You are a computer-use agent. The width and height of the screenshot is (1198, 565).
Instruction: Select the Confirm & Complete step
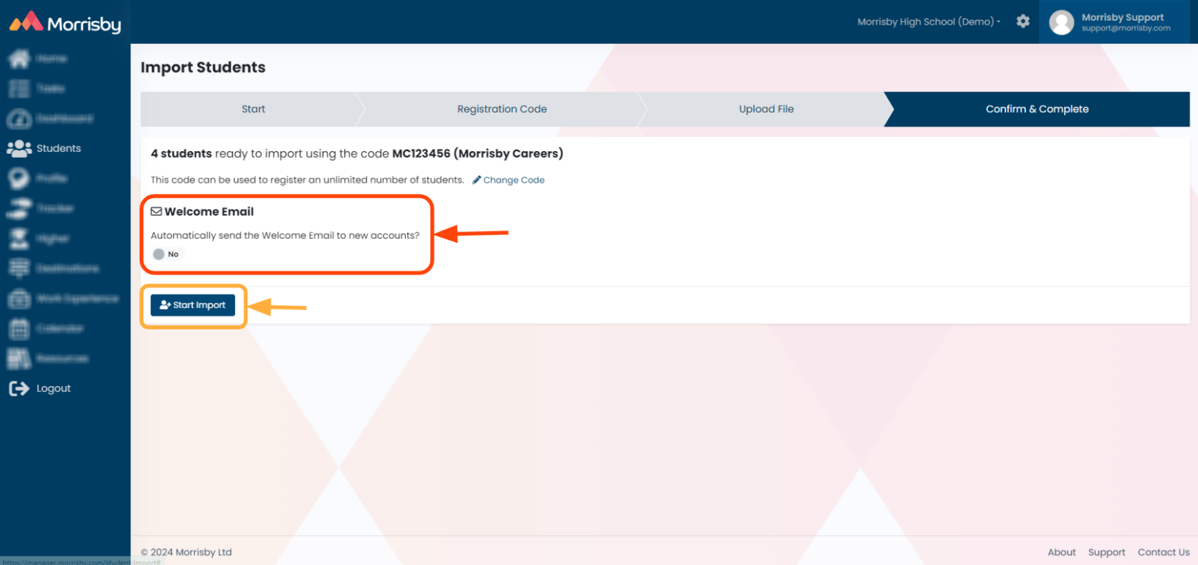click(1037, 109)
